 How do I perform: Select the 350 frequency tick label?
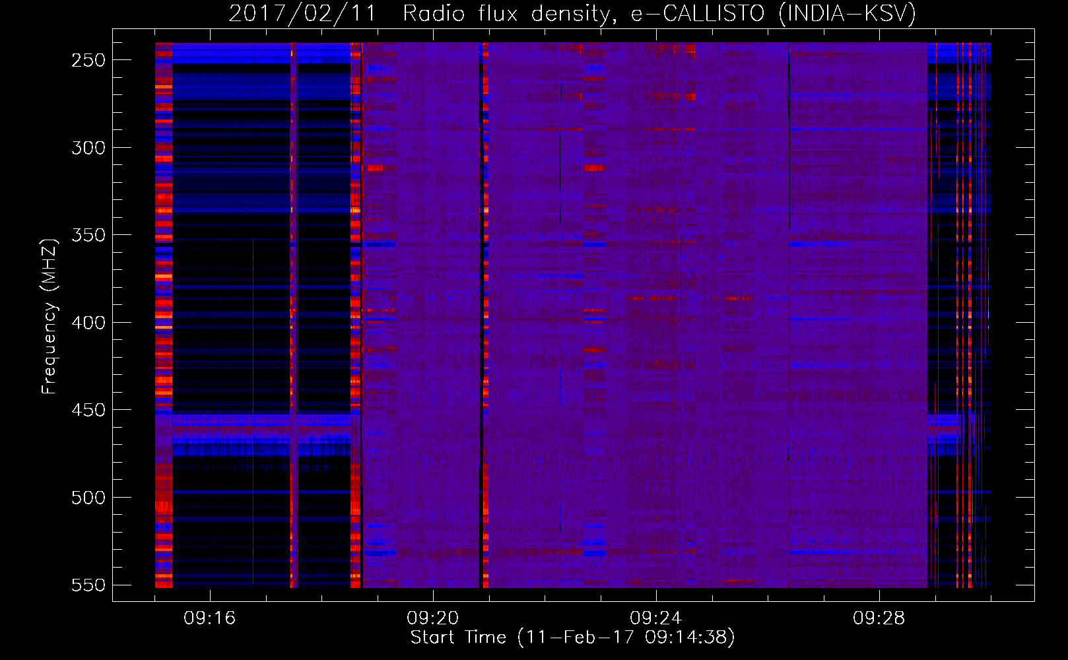pyautogui.click(x=88, y=235)
